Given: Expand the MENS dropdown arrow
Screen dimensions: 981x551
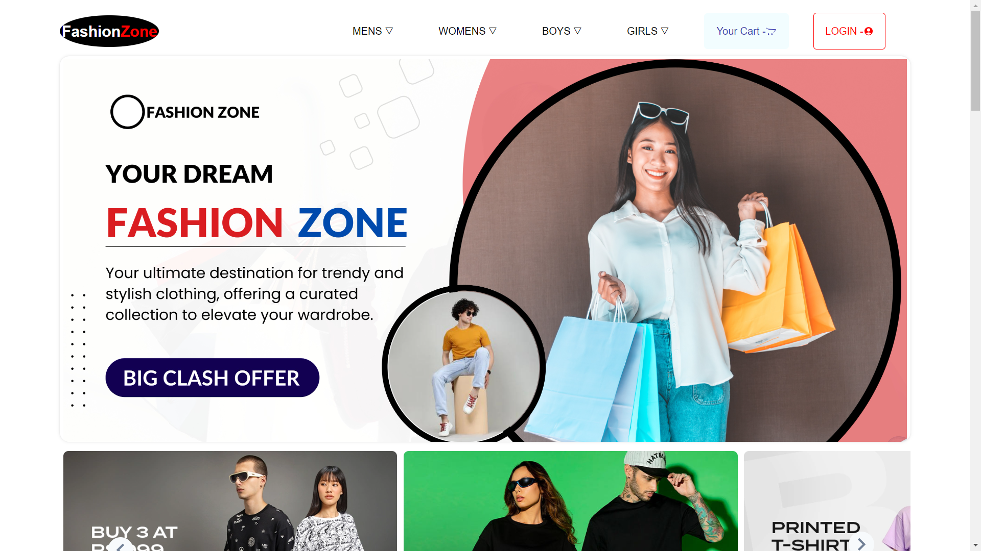Looking at the screenshot, I should [x=389, y=31].
